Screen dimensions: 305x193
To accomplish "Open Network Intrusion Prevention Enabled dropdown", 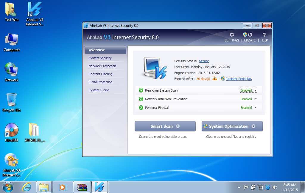I will [248, 99].
